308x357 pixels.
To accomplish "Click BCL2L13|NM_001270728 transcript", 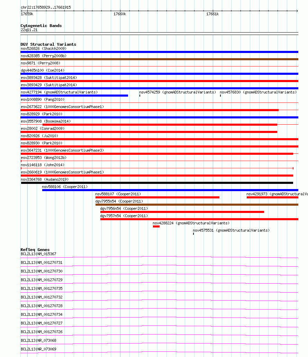I will click(x=42, y=306).
